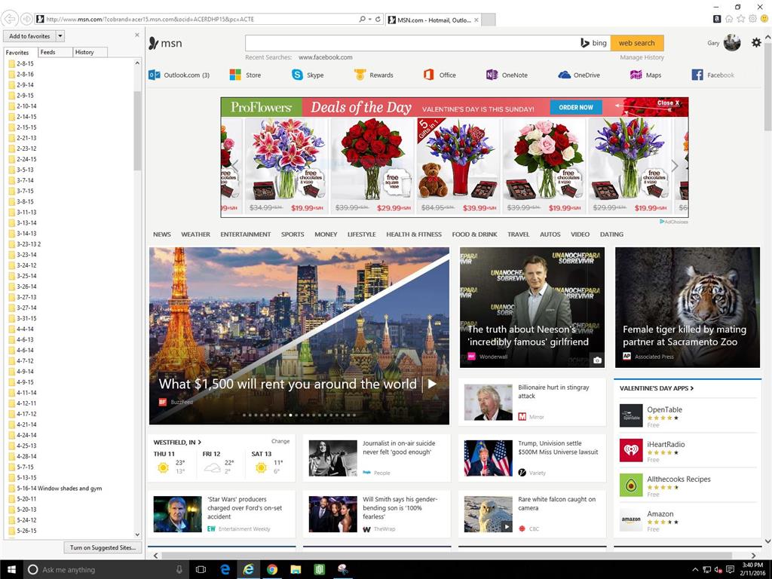Viewport: 772px width, 579px height.
Task: Refresh the page from the address bar
Action: tap(378, 19)
